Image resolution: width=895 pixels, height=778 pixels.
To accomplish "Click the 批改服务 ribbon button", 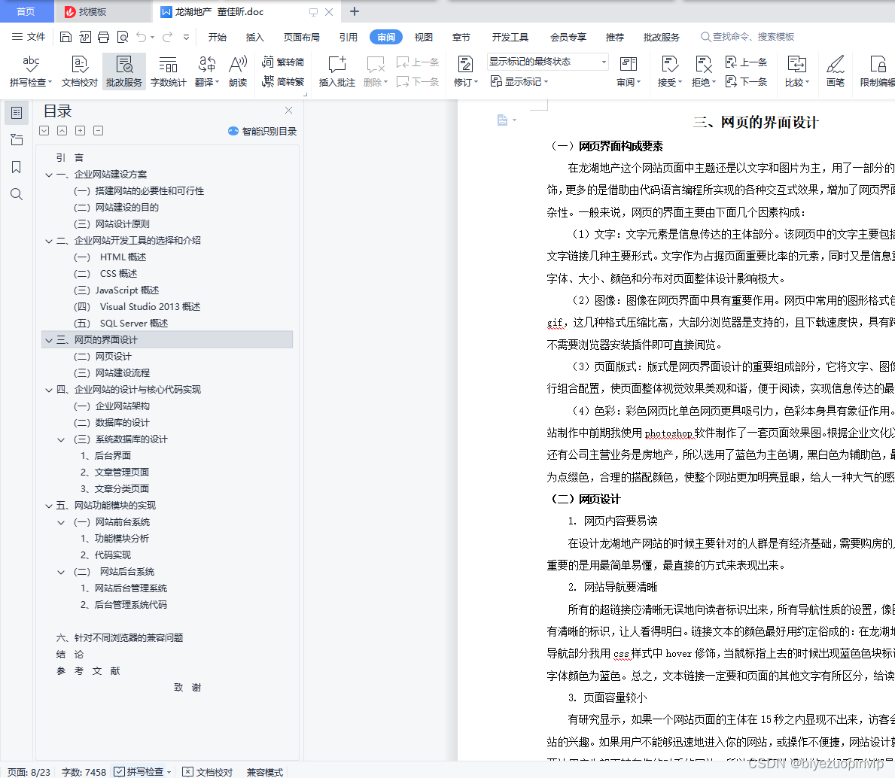I will [x=124, y=71].
